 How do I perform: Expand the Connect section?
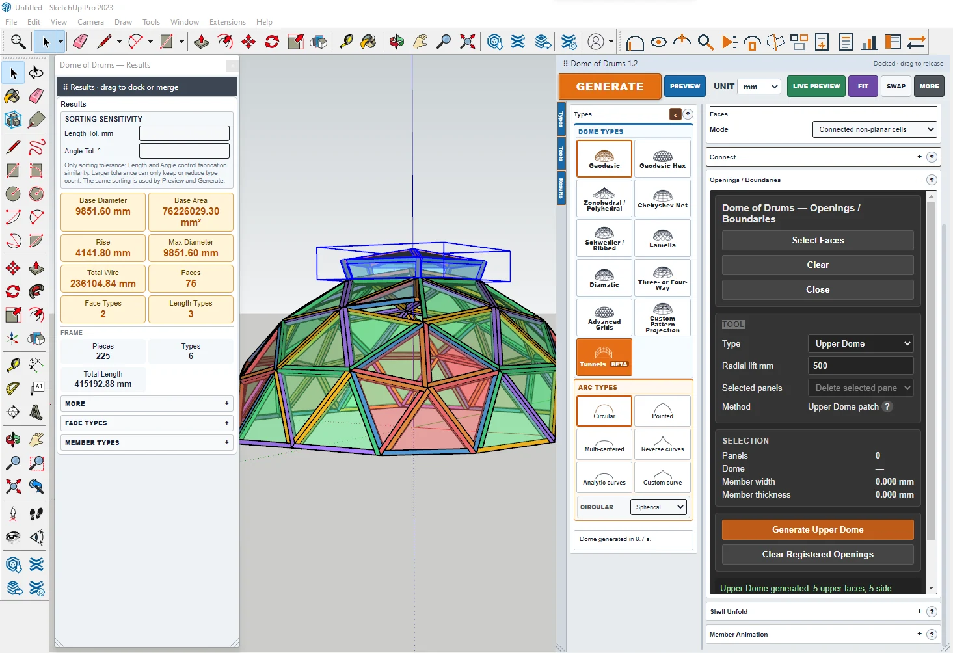(x=824, y=157)
